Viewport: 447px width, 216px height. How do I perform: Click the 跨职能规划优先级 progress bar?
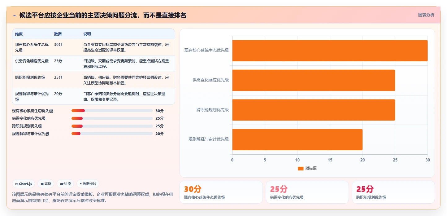pyautogui.click(x=112, y=126)
